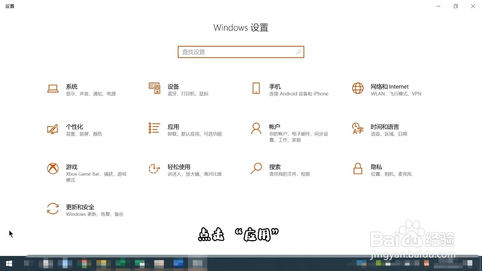The width and height of the screenshot is (482, 271).
Task: Select the 设备 title link
Action: point(173,87)
